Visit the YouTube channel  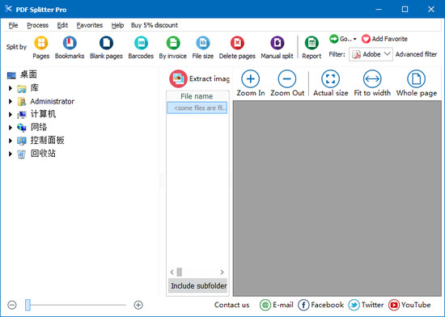point(409,305)
